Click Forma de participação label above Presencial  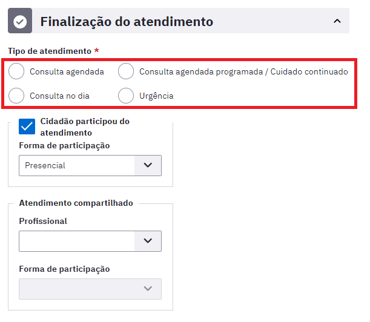(x=64, y=145)
